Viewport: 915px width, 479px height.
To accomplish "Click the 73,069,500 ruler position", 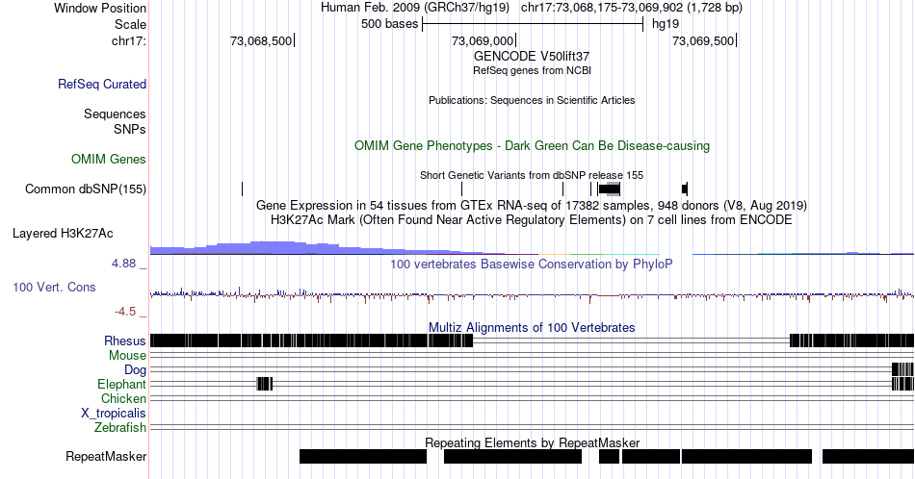I will click(702, 40).
